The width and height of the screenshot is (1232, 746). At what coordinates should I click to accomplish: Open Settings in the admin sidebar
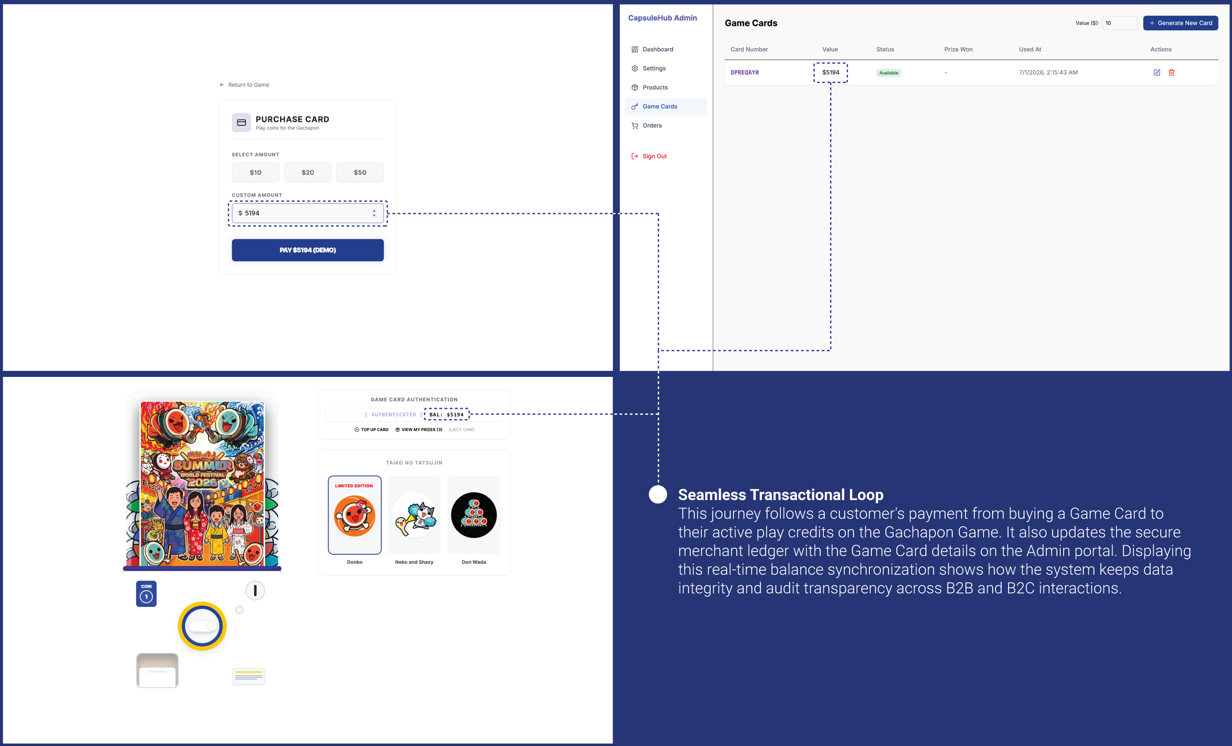point(666,69)
